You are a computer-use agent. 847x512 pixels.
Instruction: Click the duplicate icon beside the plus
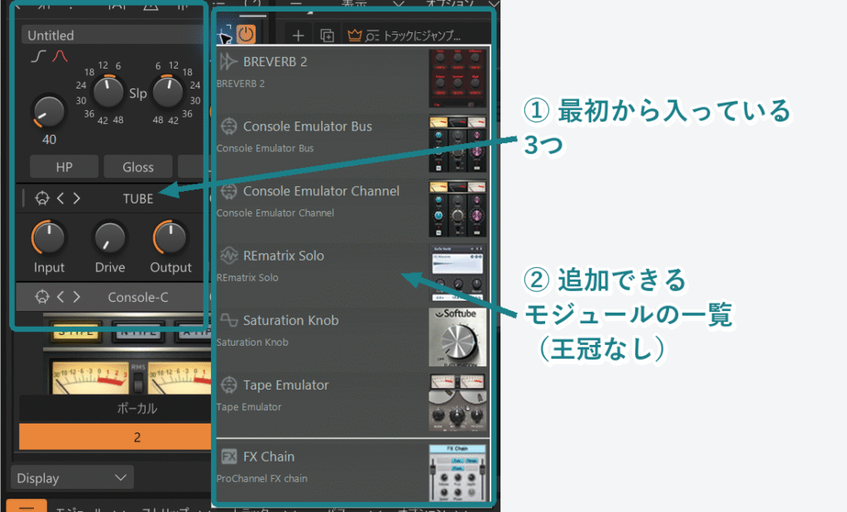click(x=327, y=36)
